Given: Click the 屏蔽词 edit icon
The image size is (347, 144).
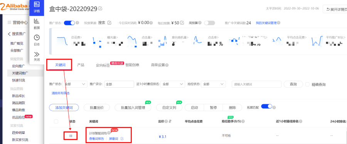Looking at the screenshot, I should click(x=122, y=139).
